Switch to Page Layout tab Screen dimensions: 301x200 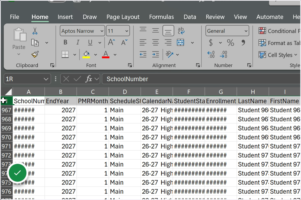[x=123, y=17]
